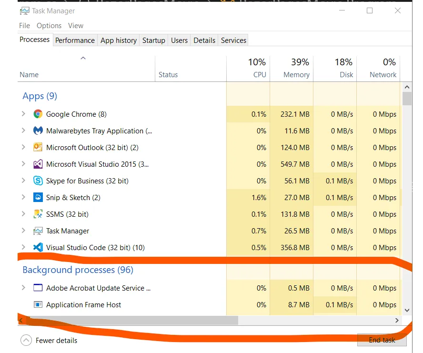423x353 pixels.
Task: Switch to the Startup tab
Action: point(153,40)
